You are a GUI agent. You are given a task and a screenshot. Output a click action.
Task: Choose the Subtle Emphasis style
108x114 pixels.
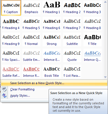31,55
